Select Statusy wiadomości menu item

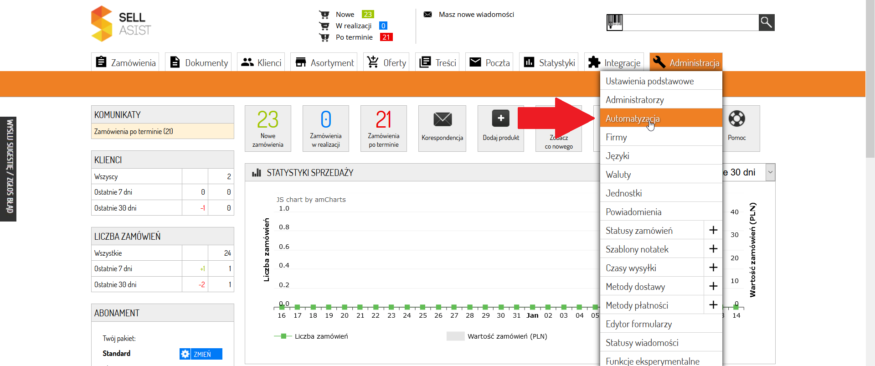pos(661,343)
